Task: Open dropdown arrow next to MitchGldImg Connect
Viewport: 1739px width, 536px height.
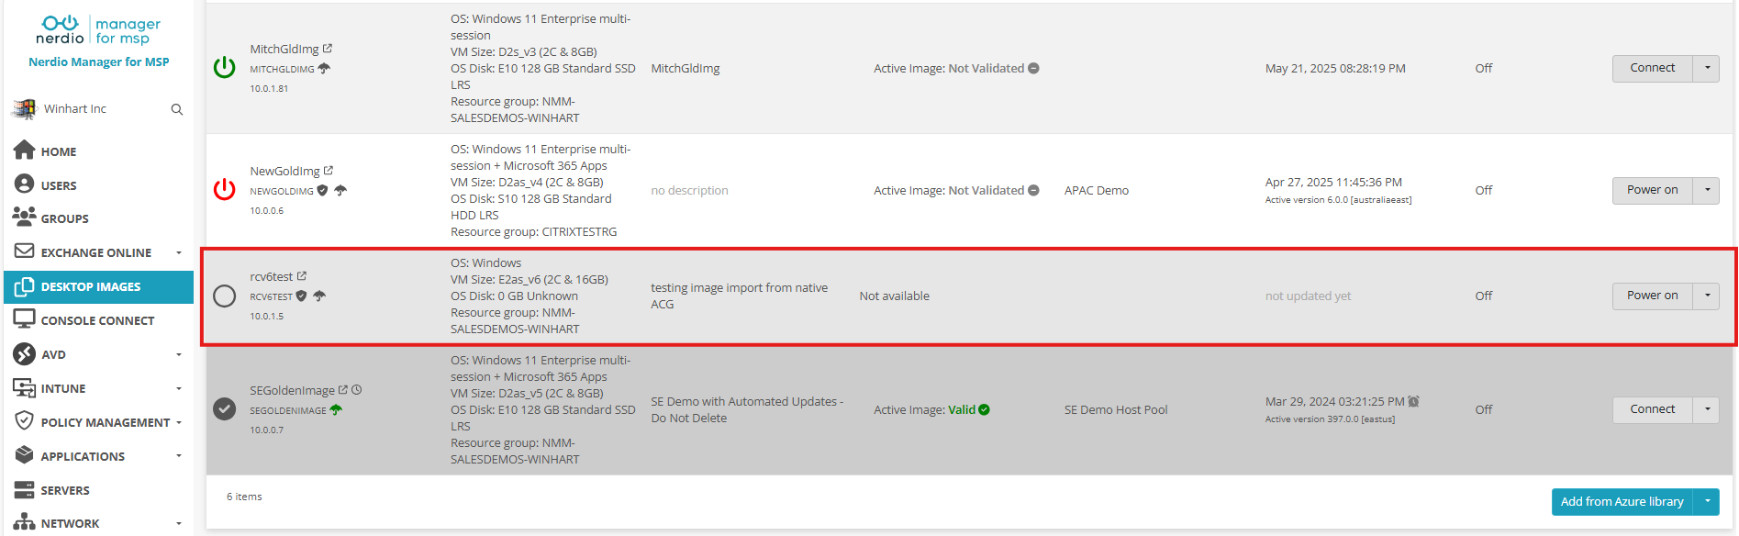Action: [x=1707, y=68]
